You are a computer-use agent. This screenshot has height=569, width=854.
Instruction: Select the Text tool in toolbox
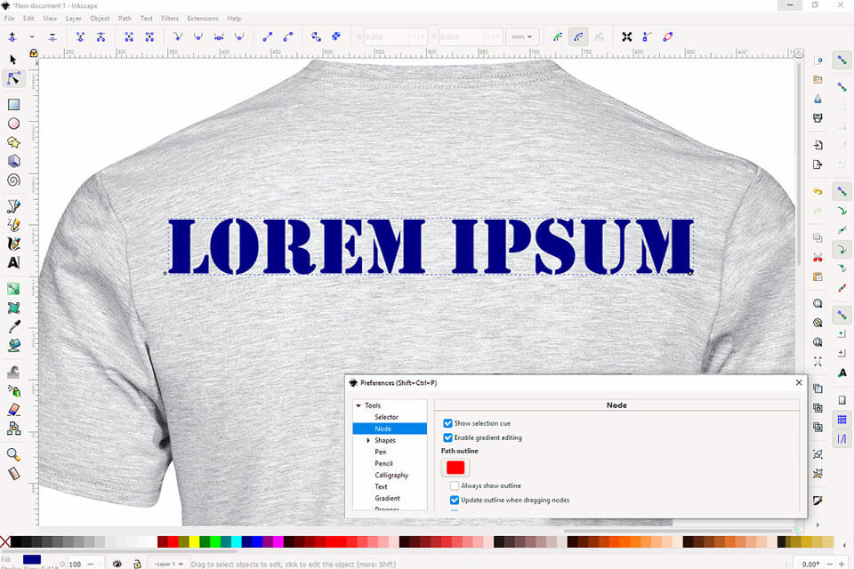(13, 262)
